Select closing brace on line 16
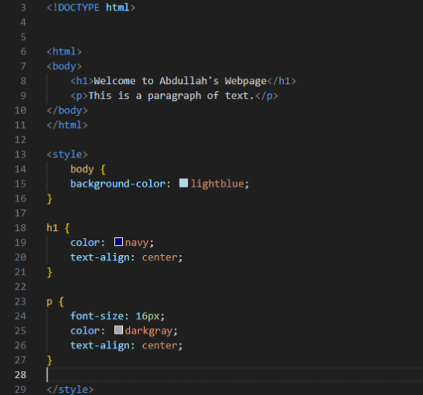Viewport: 423px width, 395px height. coord(49,199)
